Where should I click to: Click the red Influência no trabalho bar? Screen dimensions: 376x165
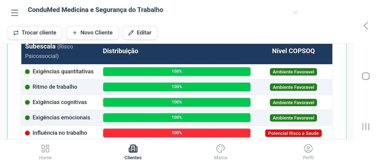177,133
